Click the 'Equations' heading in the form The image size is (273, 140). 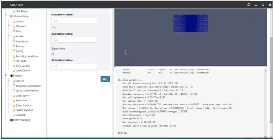pyautogui.click(x=58, y=49)
